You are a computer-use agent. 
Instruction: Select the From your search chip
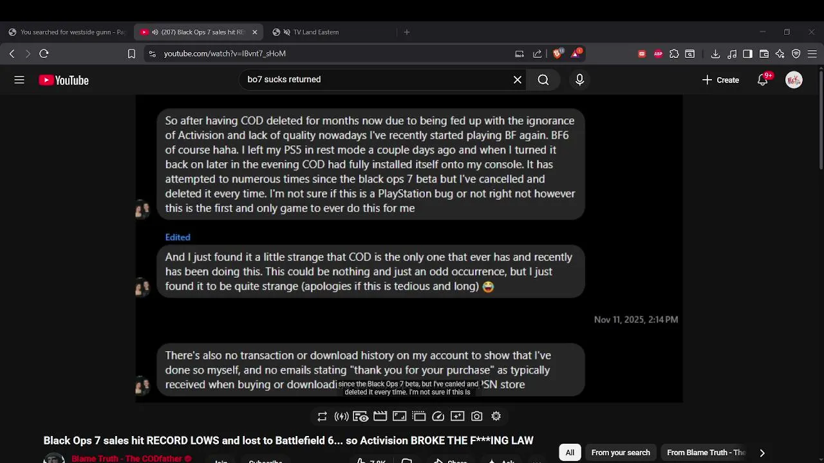(621, 453)
